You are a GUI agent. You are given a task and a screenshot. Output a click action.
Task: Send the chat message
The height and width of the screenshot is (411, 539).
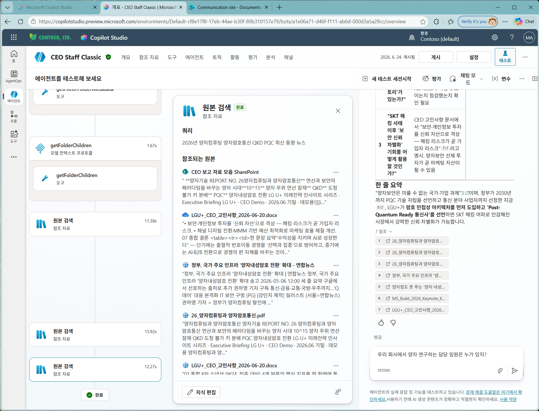tap(515, 370)
